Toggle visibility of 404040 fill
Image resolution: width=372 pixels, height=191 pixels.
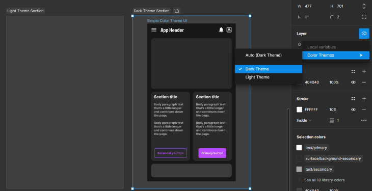pos(353,83)
